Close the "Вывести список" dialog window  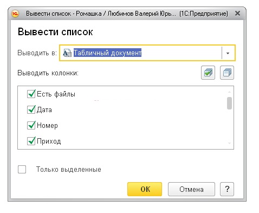point(238,14)
